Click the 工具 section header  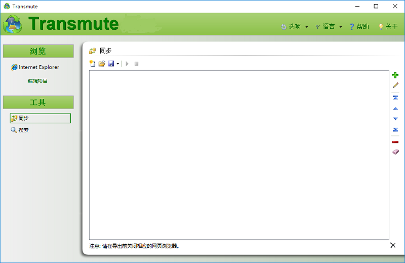38,102
